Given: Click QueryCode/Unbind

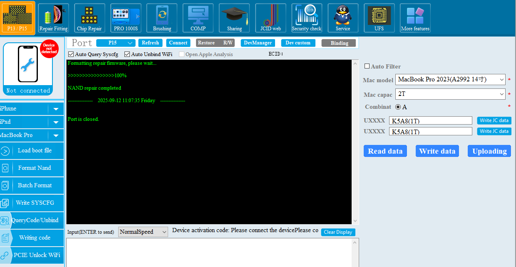Looking at the screenshot, I should (32, 220).
